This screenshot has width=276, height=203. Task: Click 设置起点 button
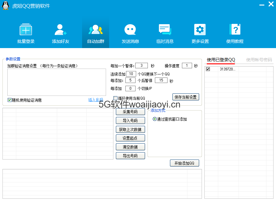click(130, 138)
